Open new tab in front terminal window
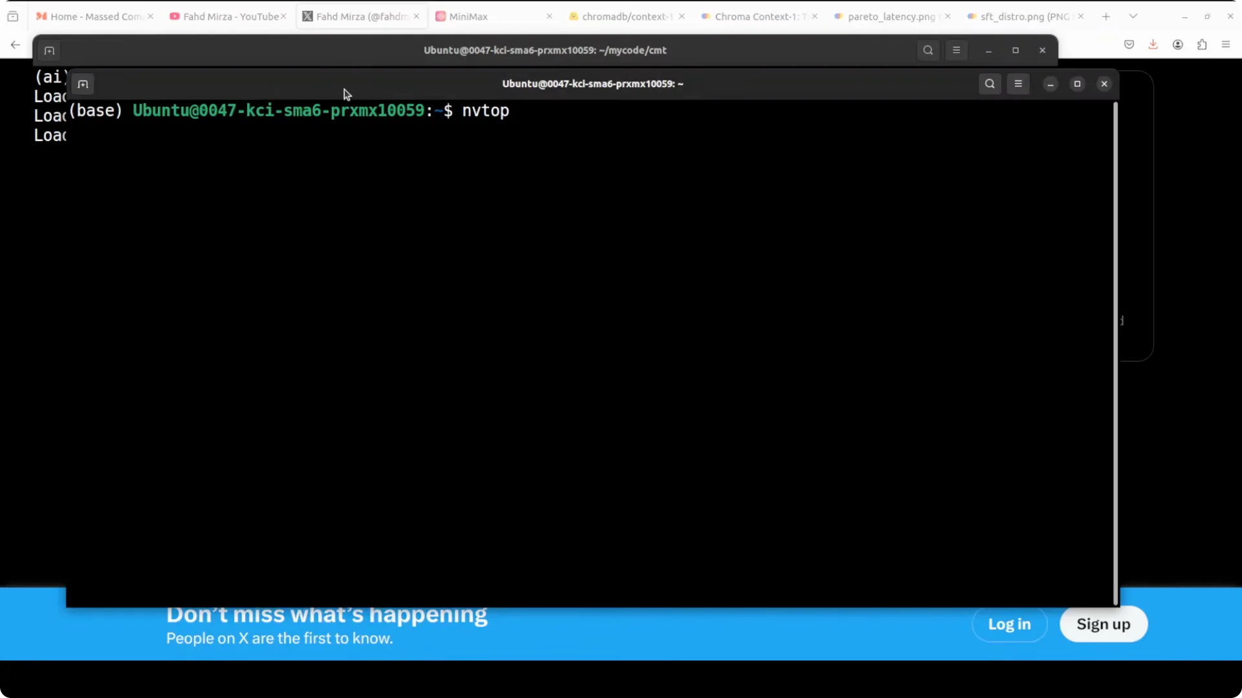Screen dimensions: 1242x698 tap(83, 84)
